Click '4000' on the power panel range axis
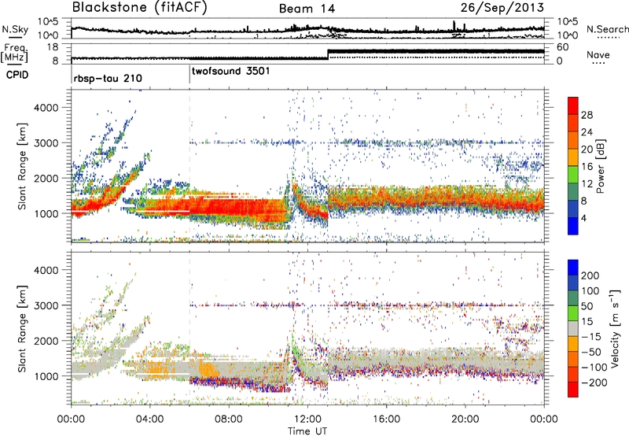The height and width of the screenshot is (436, 629). click(x=46, y=108)
